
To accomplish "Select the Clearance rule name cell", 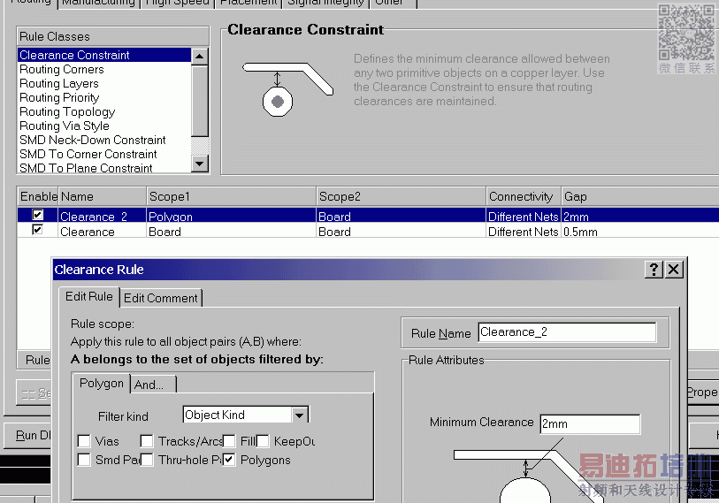I will [103, 232].
